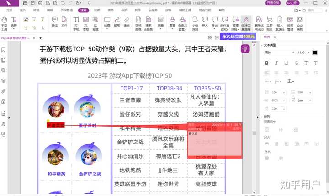Image resolution: width=329 pixels, height=196 pixels.
Task: Toggle Superscript formatting
Action: click(306, 63)
